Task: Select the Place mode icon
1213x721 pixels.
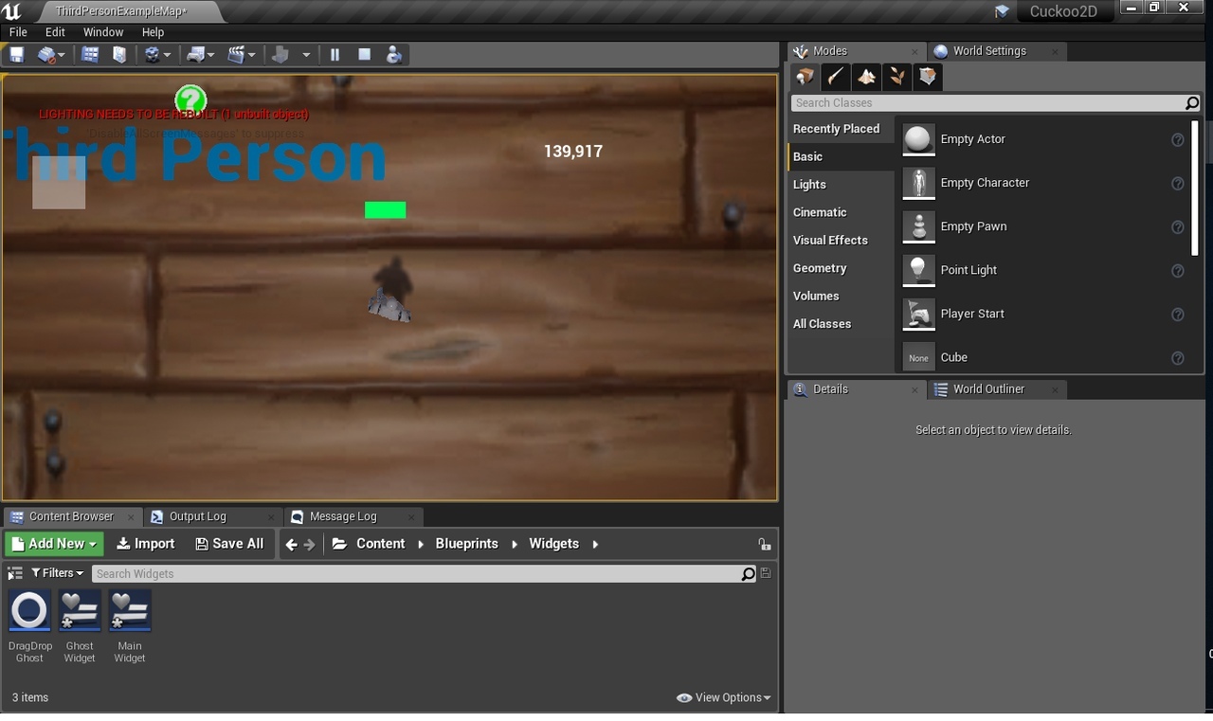Action: point(806,77)
